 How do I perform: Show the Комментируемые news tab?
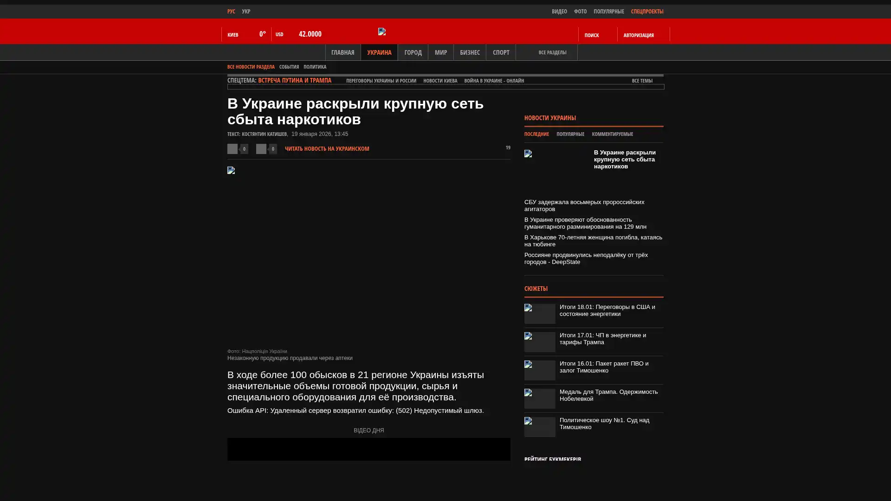[612, 135]
